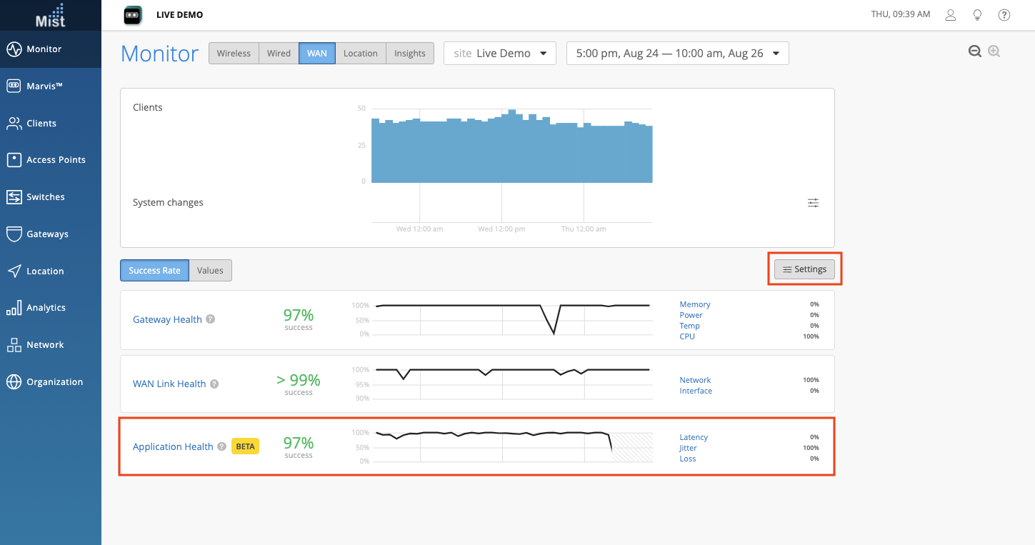Click the LIVE DEMO organization name
The image size is (1035, 545).
coord(180,15)
